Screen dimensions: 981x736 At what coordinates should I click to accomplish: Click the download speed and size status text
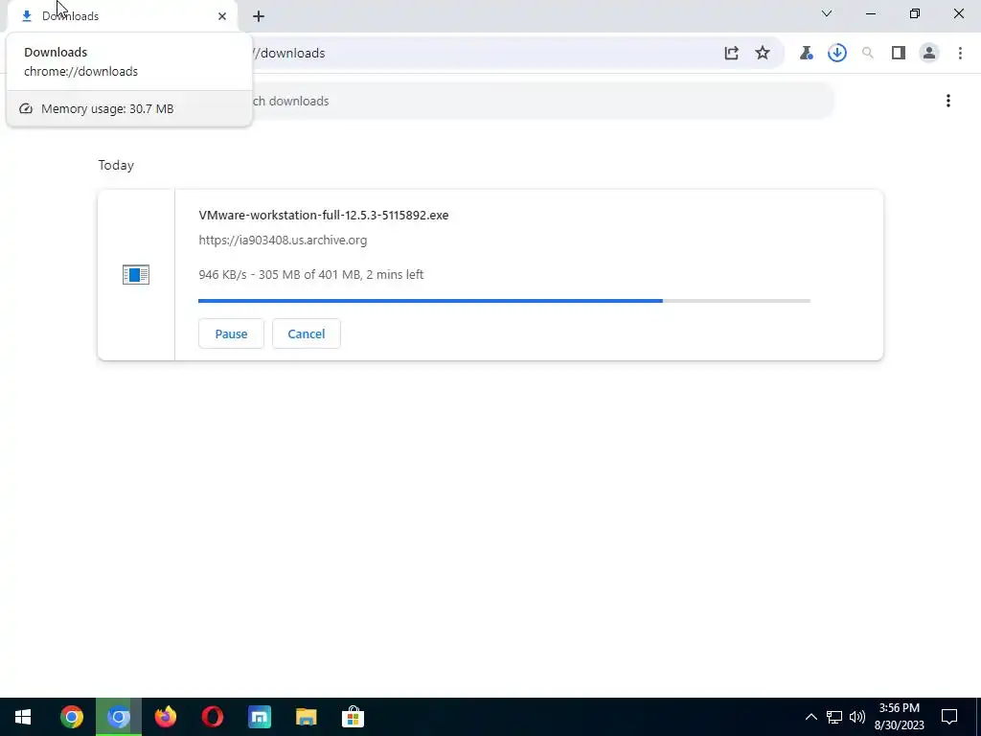pyautogui.click(x=311, y=275)
